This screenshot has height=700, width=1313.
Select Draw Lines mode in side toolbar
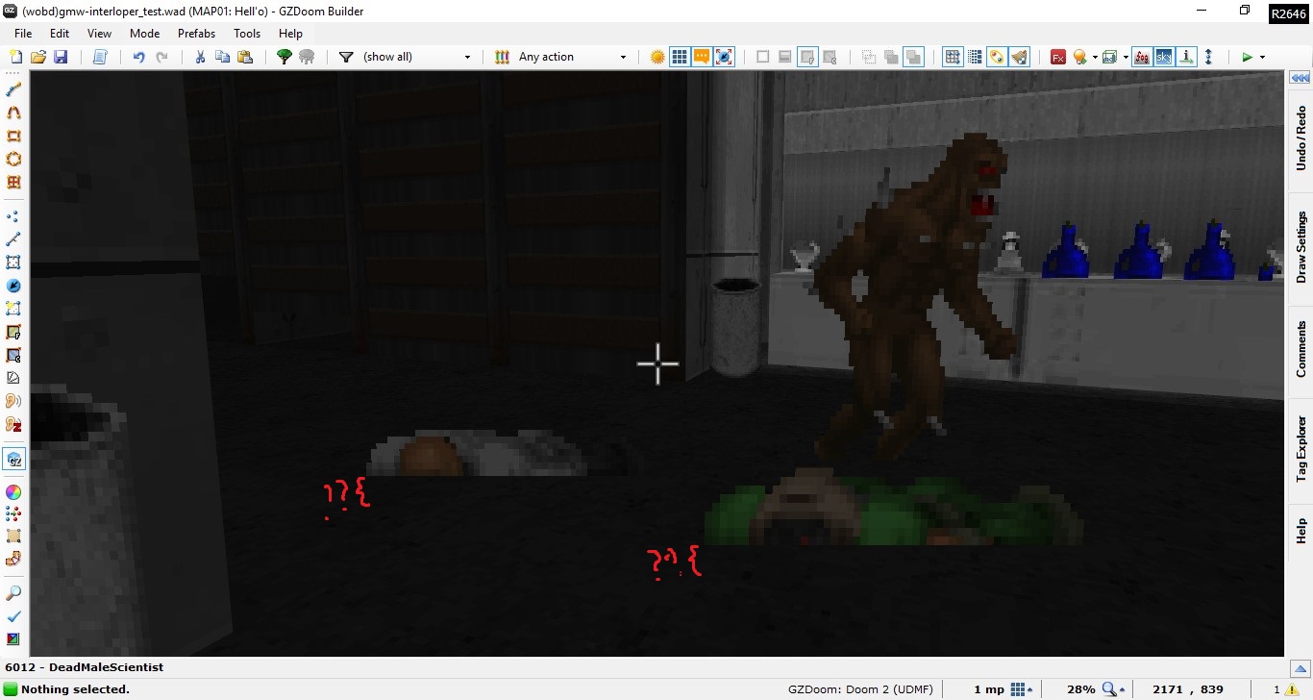pyautogui.click(x=13, y=89)
